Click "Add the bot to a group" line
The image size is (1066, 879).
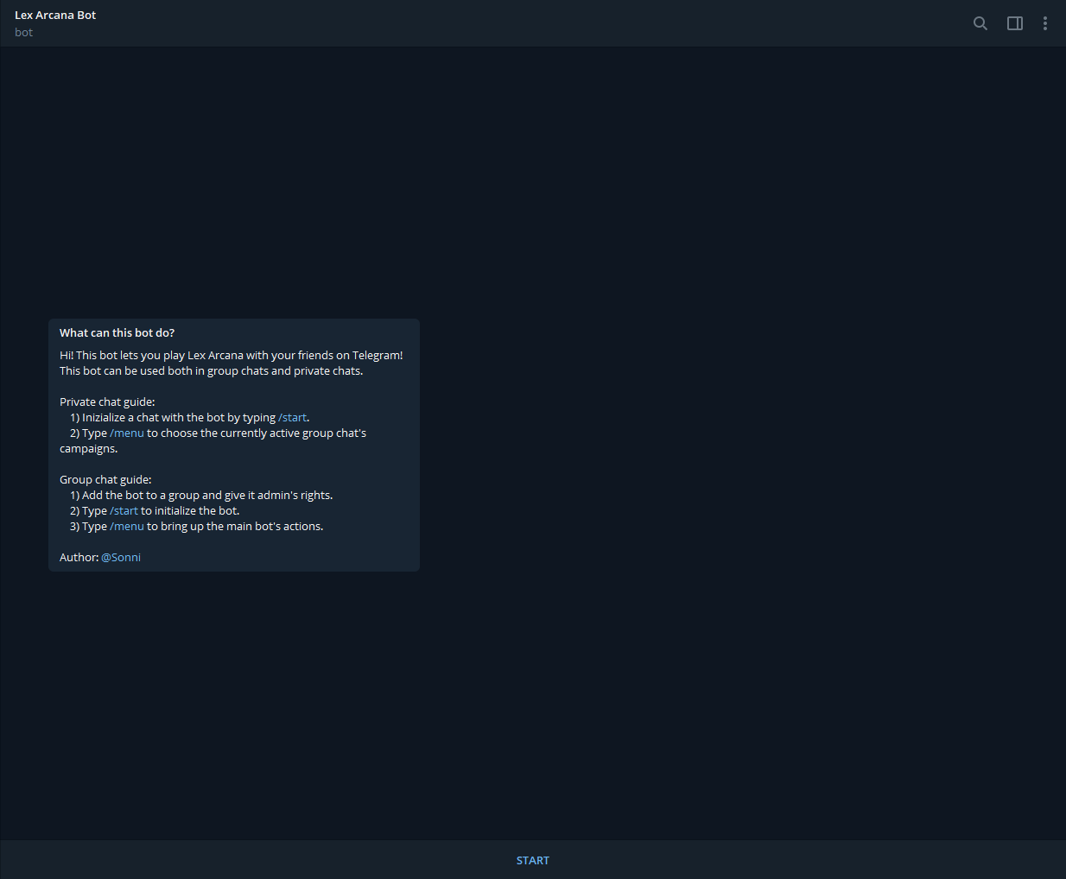tap(201, 496)
